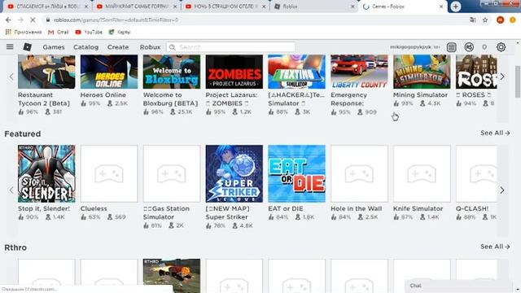Click the Roblox logo home icon
The image size is (521, 293).
click(x=27, y=47)
